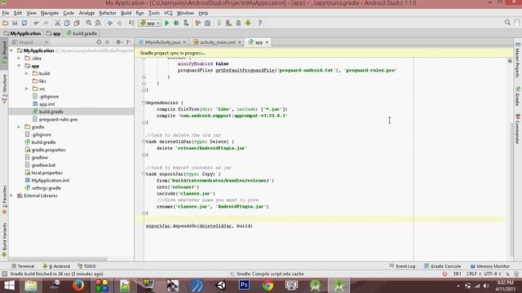Click the Save All toolbar icon
Image resolution: width=522 pixels, height=293 pixels.
(x=15, y=23)
